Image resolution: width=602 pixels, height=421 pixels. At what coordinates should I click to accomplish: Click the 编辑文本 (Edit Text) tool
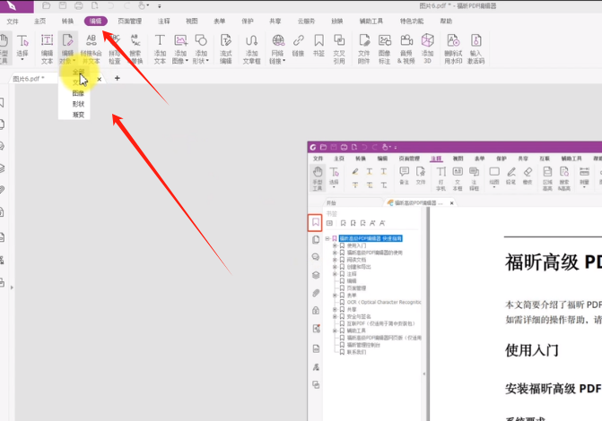[47, 47]
